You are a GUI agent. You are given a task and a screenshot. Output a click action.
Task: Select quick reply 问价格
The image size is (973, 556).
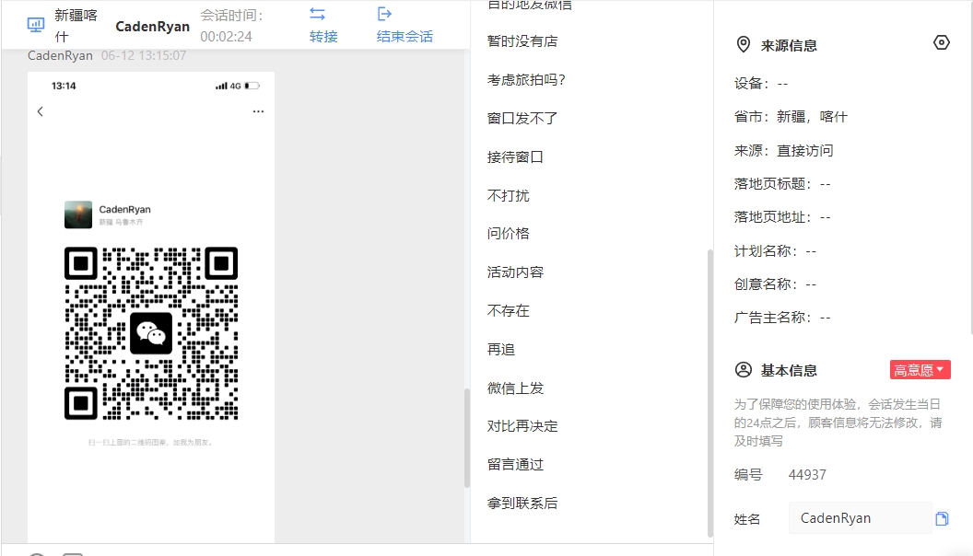click(x=509, y=234)
